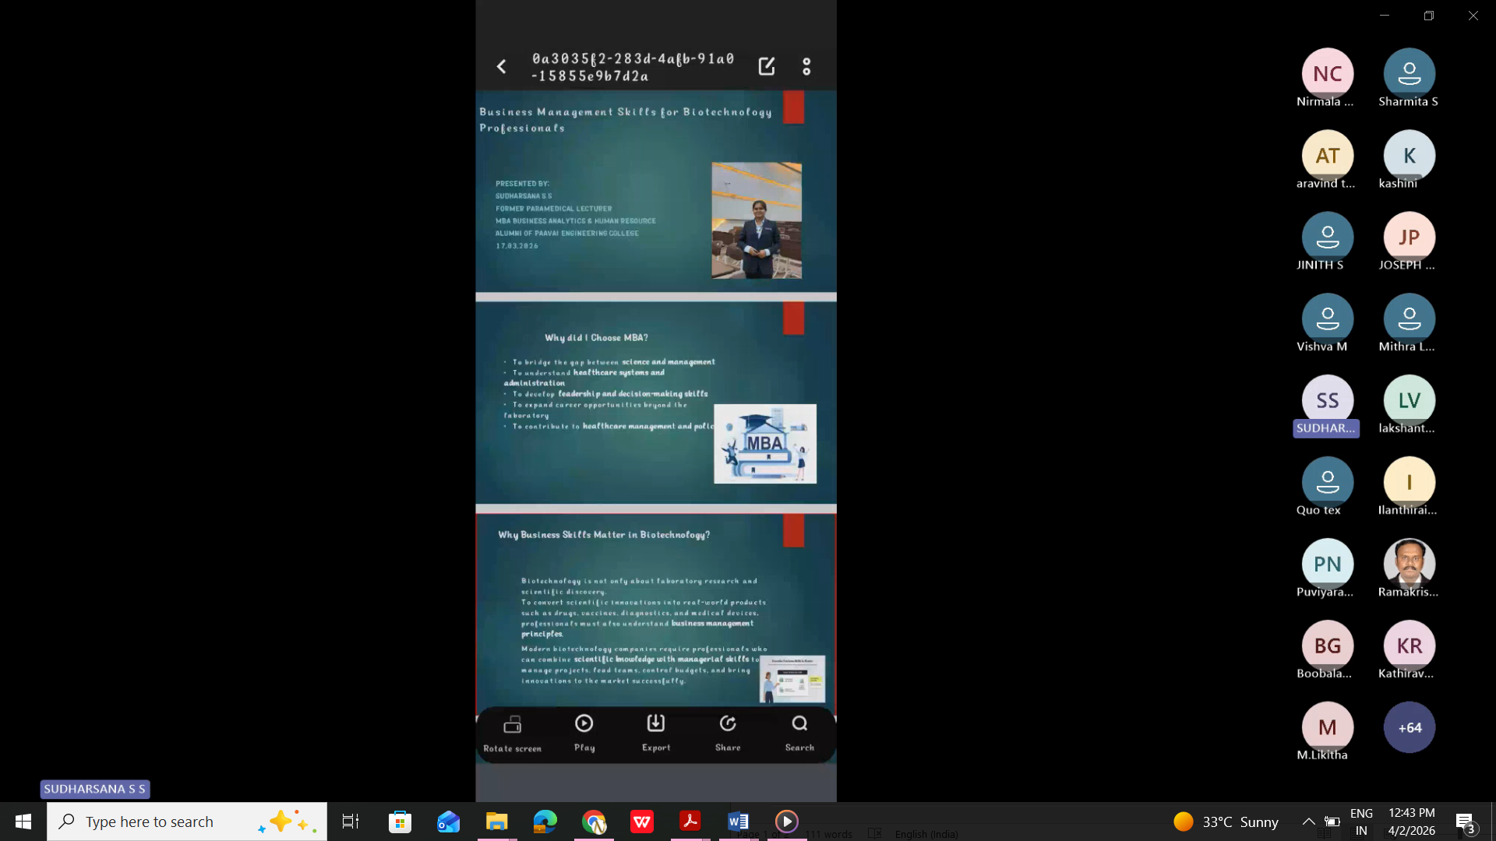Screen dimensions: 1496x841
Task: Click the Export icon in the bottom toolbar
Action: point(656,724)
